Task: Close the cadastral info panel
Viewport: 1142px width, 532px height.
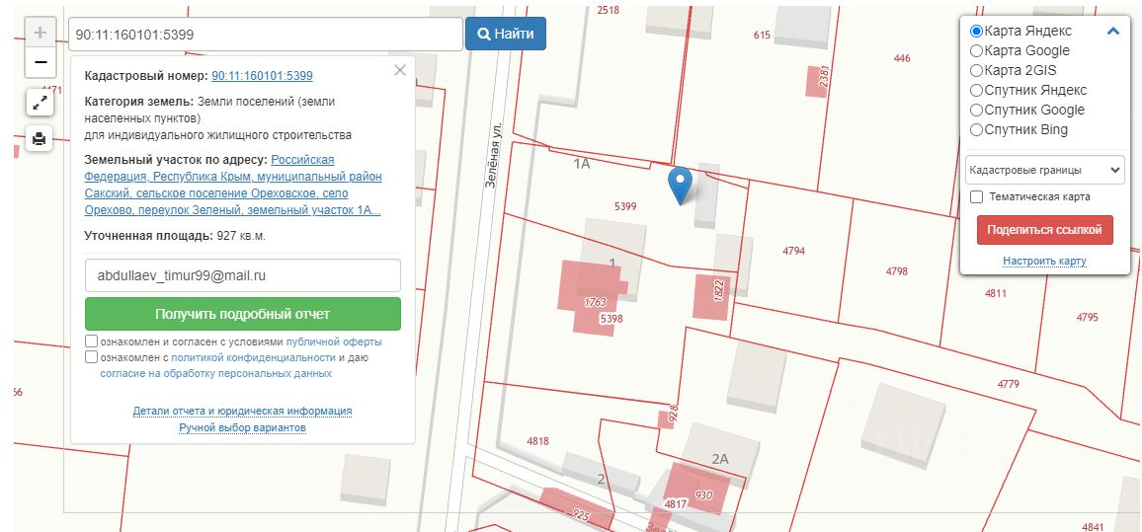Action: tap(399, 70)
